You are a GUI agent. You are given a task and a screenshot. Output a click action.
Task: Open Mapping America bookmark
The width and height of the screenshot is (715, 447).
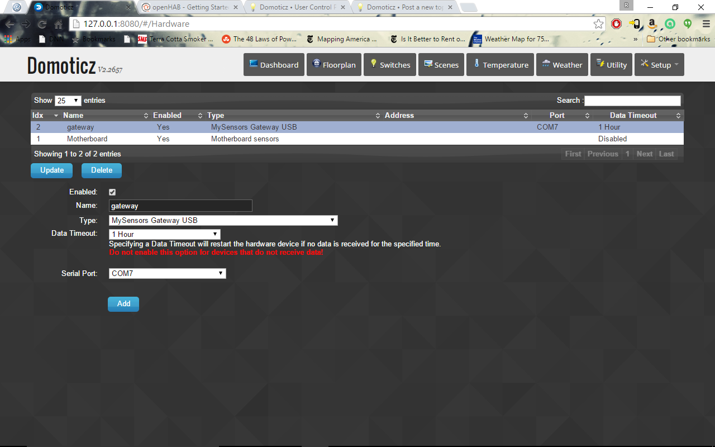tap(342, 39)
